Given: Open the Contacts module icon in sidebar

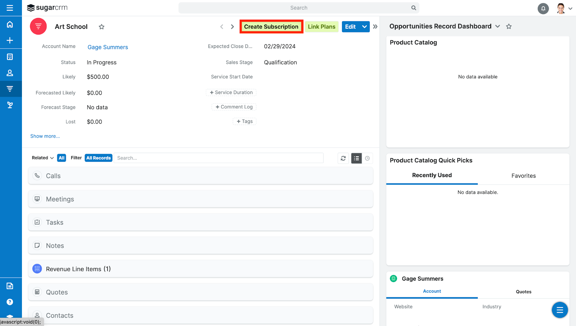Looking at the screenshot, I should point(10,73).
